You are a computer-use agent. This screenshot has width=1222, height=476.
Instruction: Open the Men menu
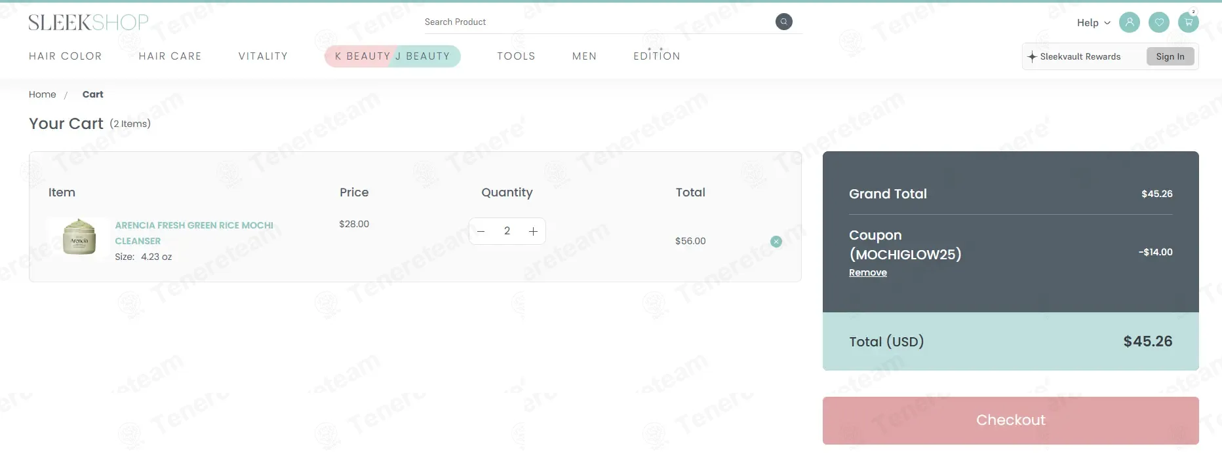[x=584, y=56]
